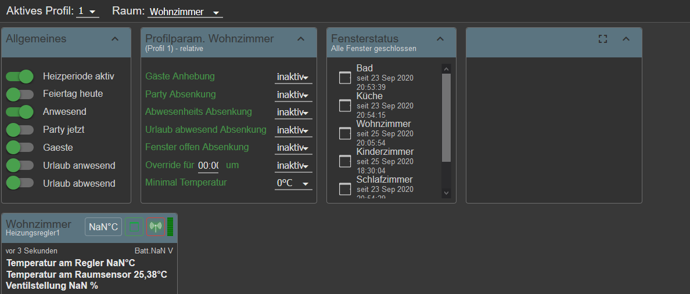Open the Aktives Profil dropdown

pyautogui.click(x=88, y=12)
